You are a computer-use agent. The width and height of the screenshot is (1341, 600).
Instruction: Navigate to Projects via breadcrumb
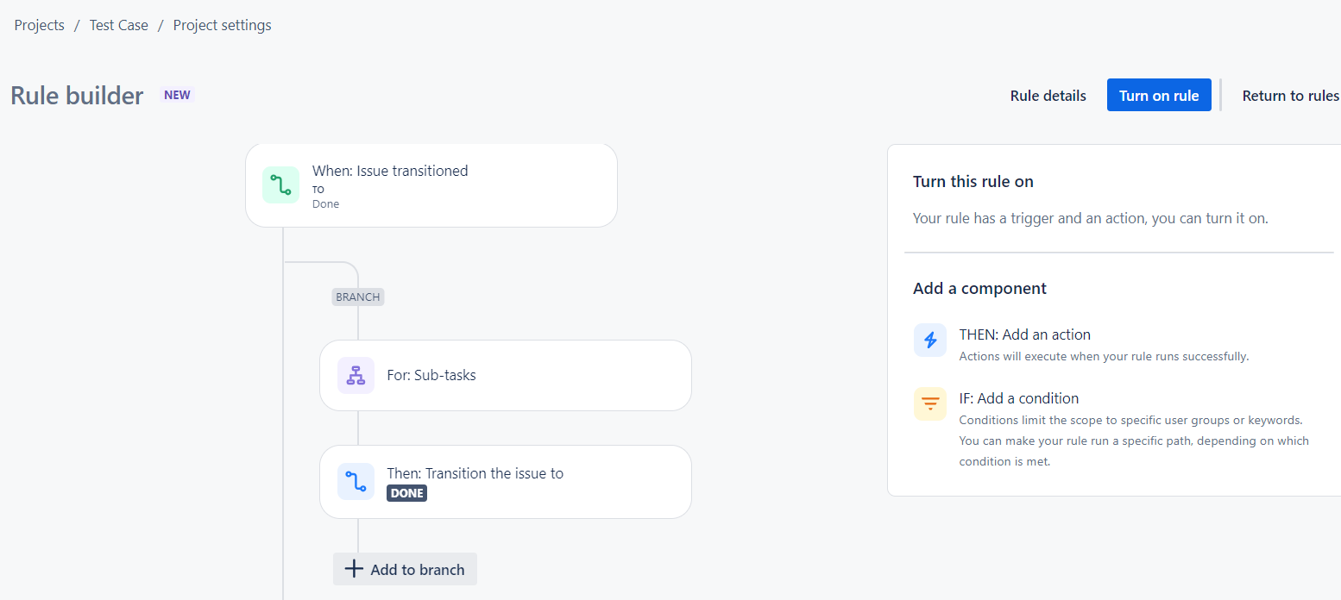click(39, 25)
